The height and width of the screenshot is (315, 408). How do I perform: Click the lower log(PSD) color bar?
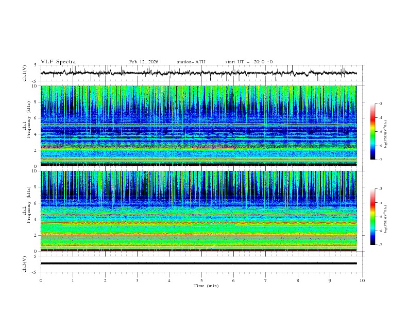[x=373, y=217]
